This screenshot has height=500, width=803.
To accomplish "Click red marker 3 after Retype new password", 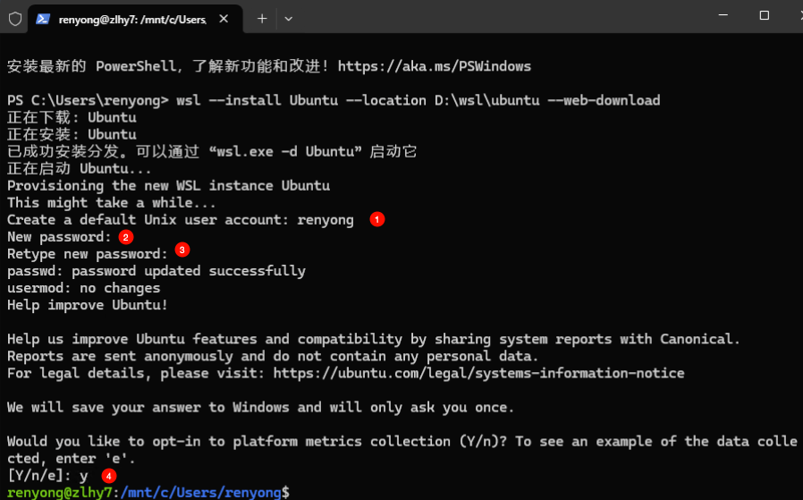I will 182,250.
